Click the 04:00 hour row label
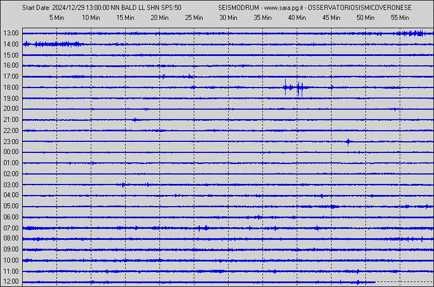This screenshot has height=287, width=434. 11,195
